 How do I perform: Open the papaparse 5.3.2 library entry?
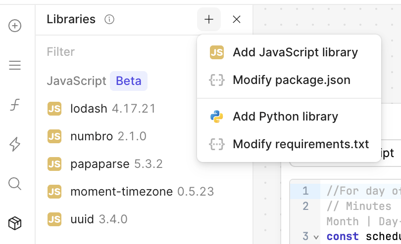pos(116,164)
